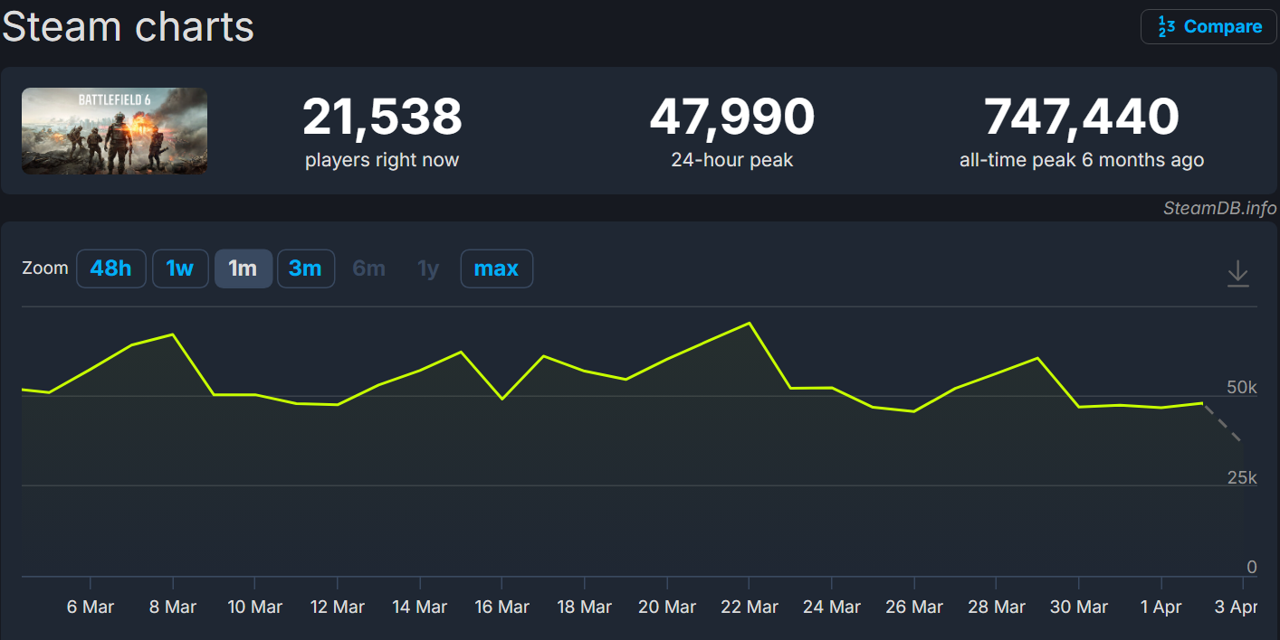Show the max time range

496,268
